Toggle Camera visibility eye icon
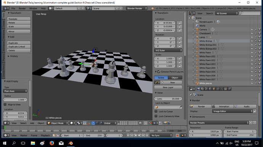 point(252,29)
